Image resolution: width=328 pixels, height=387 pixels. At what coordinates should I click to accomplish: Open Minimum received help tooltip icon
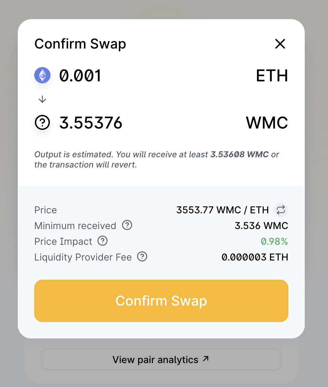click(127, 225)
